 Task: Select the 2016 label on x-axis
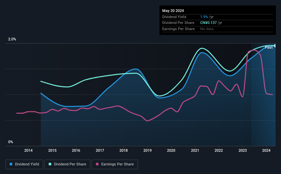pos(76,150)
